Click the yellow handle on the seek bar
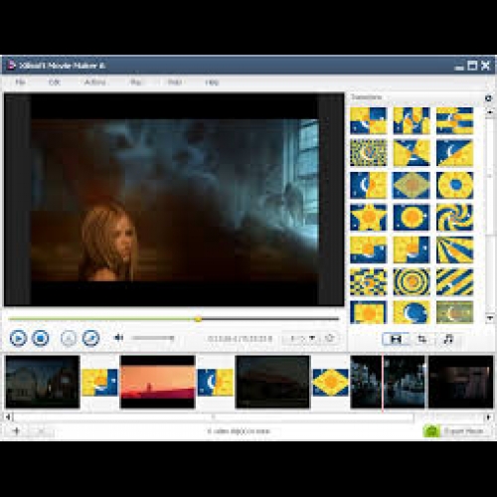 [198, 319]
